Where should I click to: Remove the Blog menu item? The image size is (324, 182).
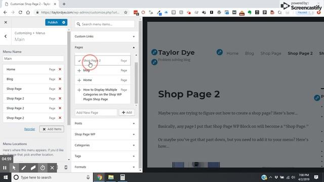click(x=60, y=79)
